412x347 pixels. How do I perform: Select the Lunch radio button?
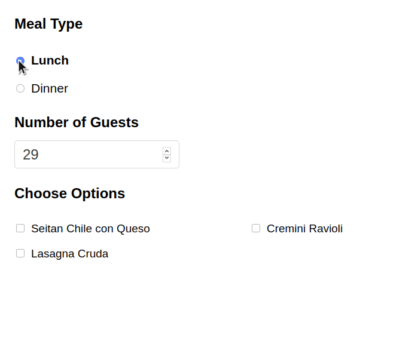click(x=20, y=61)
